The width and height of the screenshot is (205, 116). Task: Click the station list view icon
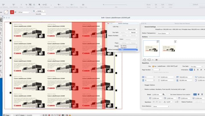point(157,60)
